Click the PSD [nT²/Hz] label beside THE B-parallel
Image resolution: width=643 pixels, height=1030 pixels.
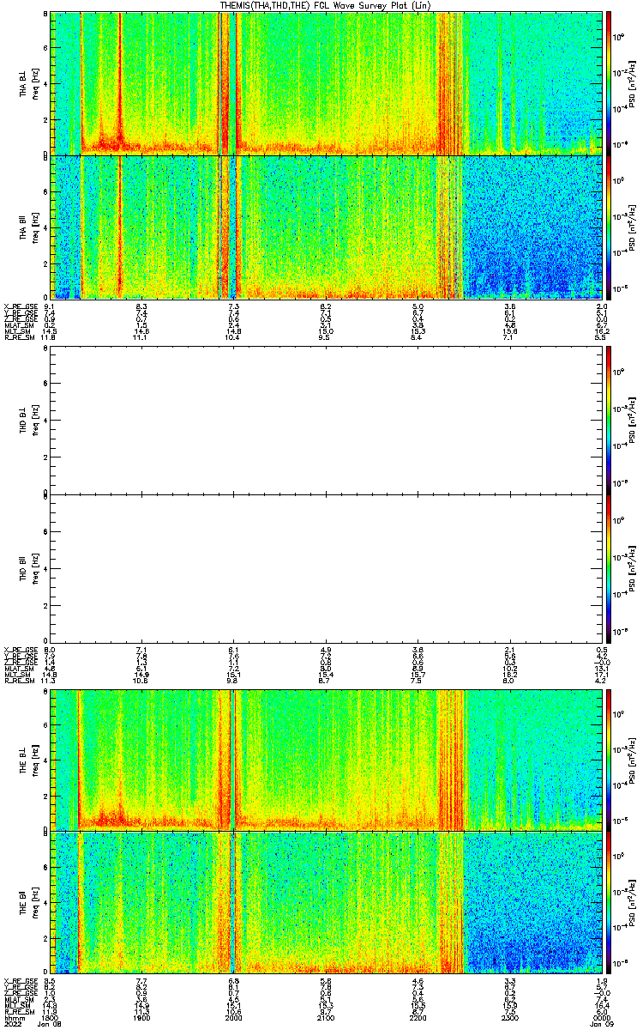tap(634, 903)
